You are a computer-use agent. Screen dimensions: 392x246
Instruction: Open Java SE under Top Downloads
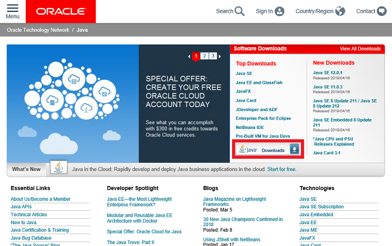[x=244, y=73]
